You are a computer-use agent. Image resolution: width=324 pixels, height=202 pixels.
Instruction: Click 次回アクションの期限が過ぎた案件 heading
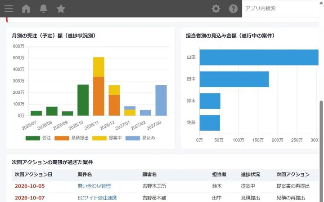[x=52, y=162]
